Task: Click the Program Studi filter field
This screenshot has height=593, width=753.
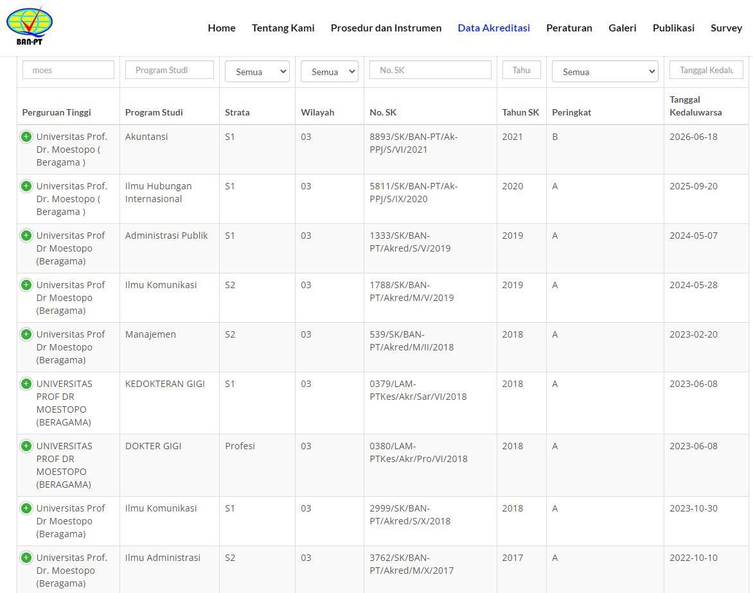Action: tap(169, 70)
